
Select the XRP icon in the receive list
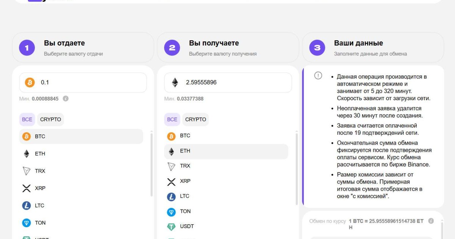point(171,182)
